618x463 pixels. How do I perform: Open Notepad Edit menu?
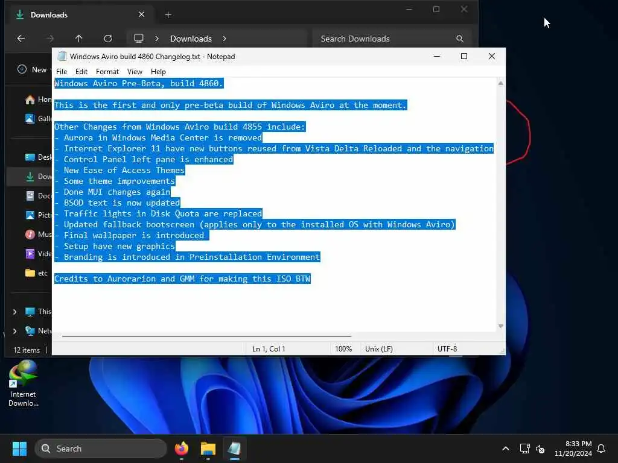tap(81, 72)
